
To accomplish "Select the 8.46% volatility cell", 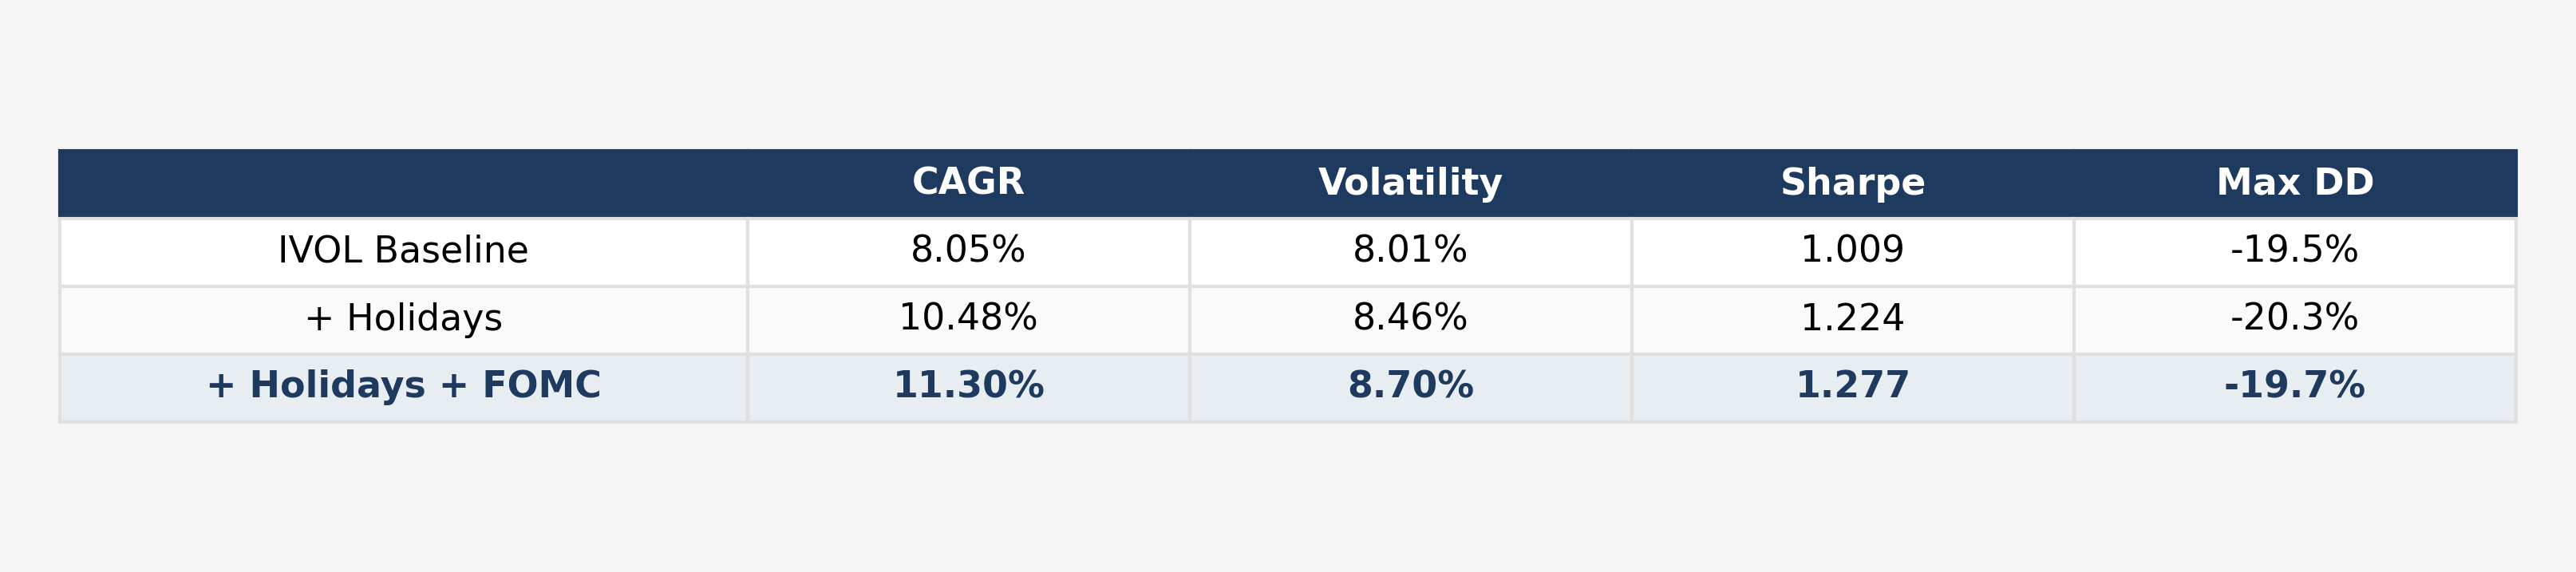I will (1410, 319).
